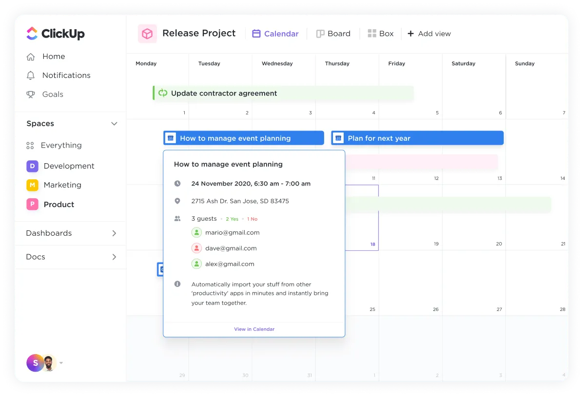This screenshot has height=397, width=583.
Task: Switch to the Calendar view tab
Action: 275,34
